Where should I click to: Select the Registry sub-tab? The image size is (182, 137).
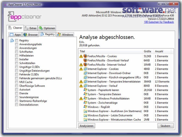[x=47, y=34]
